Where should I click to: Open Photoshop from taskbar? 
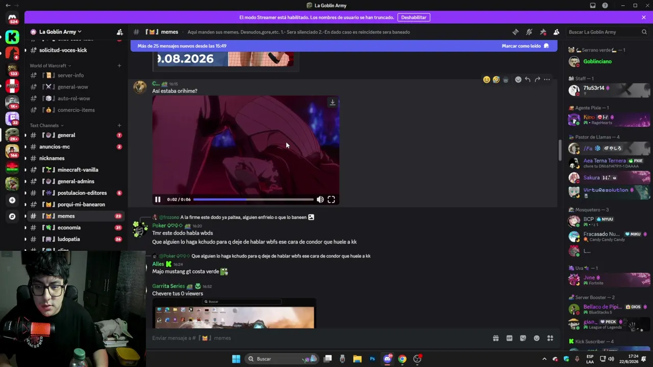point(372,359)
